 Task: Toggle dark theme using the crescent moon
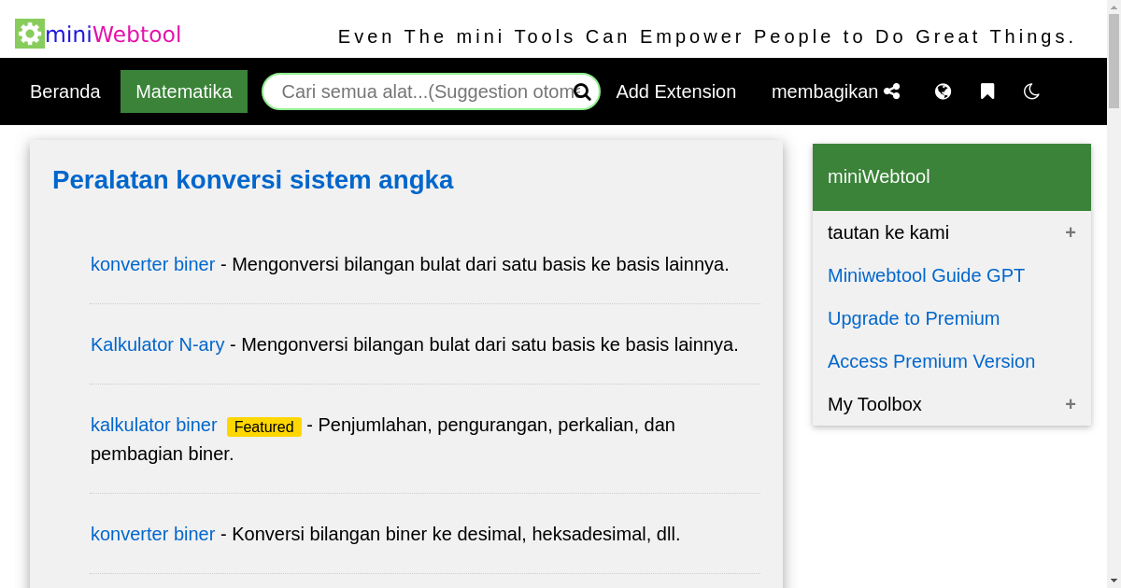(1030, 91)
